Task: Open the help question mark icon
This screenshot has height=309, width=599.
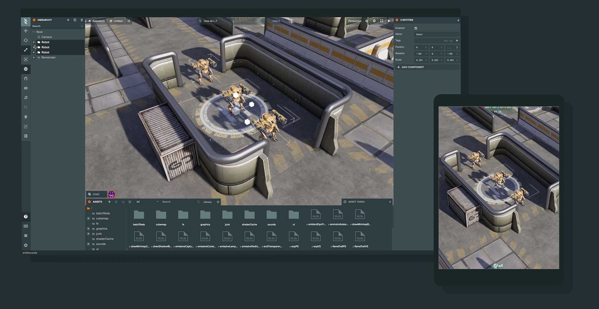Action: [x=26, y=216]
